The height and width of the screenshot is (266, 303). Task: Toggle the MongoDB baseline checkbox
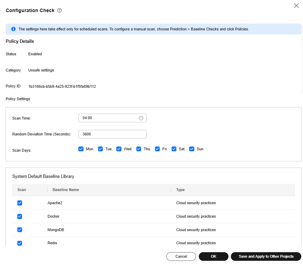click(20, 230)
